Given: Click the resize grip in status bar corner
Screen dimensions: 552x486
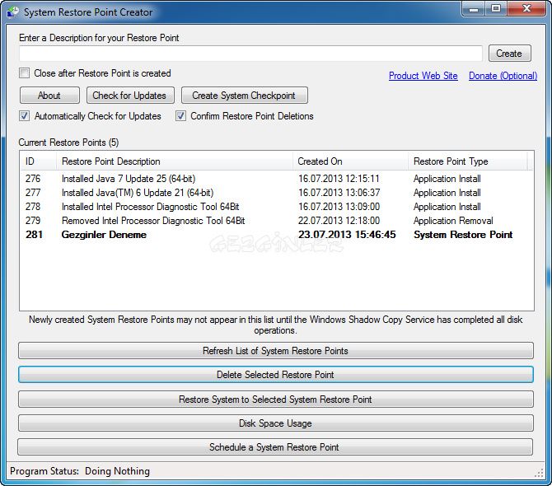Looking at the screenshot, I should coord(539,474).
